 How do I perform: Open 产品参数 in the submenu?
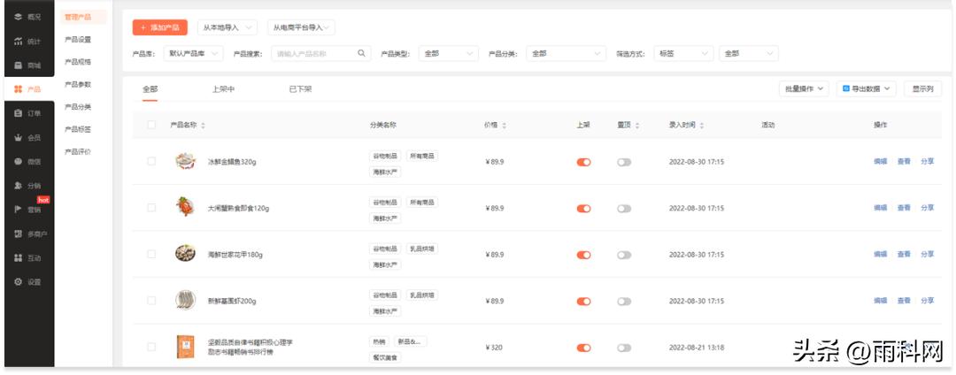click(x=78, y=85)
